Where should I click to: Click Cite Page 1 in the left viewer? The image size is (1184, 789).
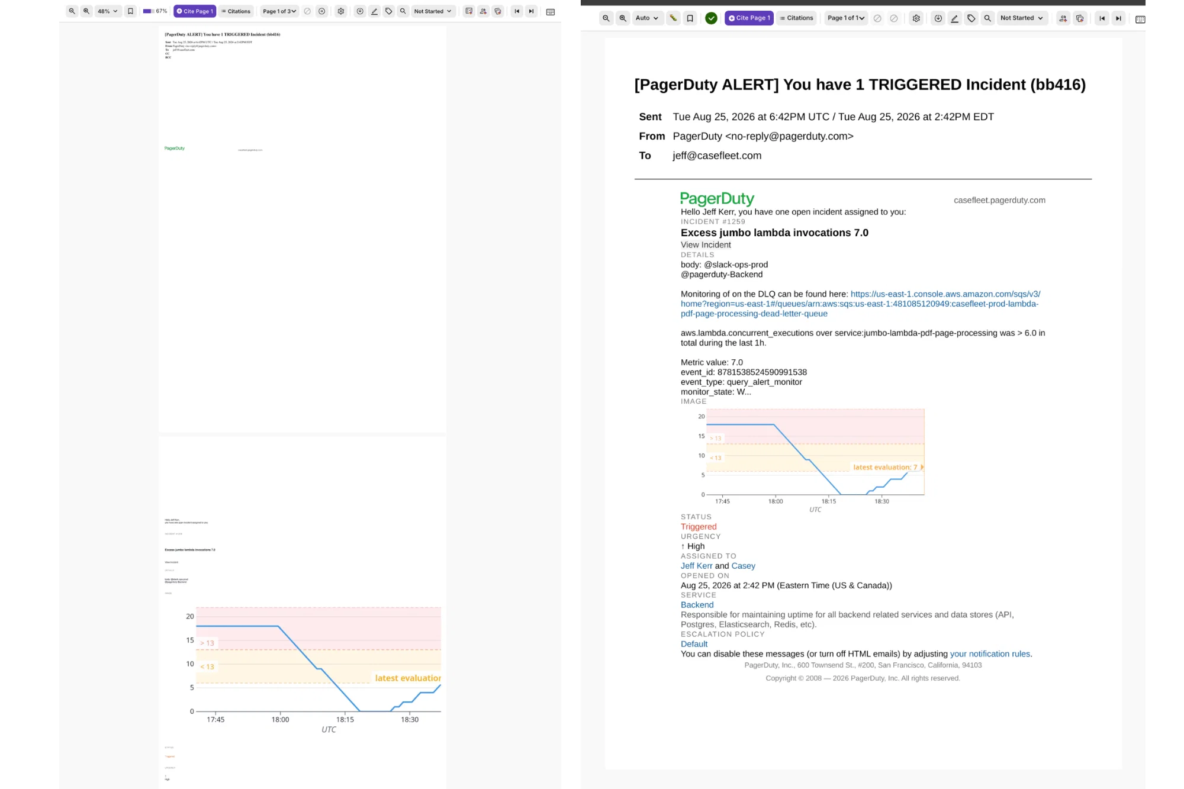[x=195, y=11]
